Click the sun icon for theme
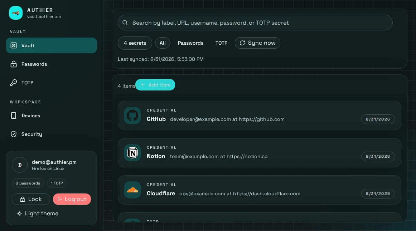 [19, 213]
